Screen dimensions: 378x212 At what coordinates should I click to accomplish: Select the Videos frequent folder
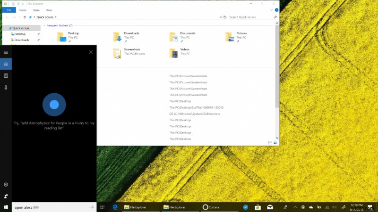180,53
